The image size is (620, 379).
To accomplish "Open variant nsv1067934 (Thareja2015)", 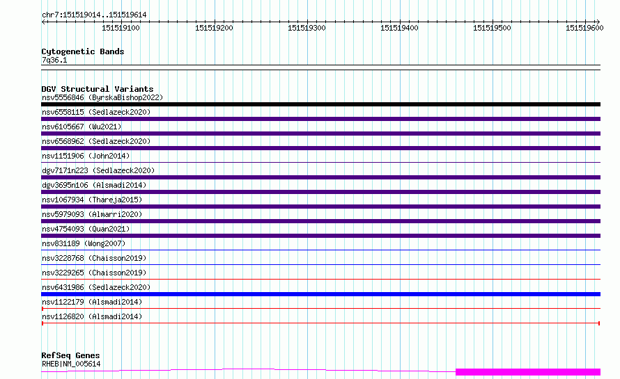I will tap(92, 200).
